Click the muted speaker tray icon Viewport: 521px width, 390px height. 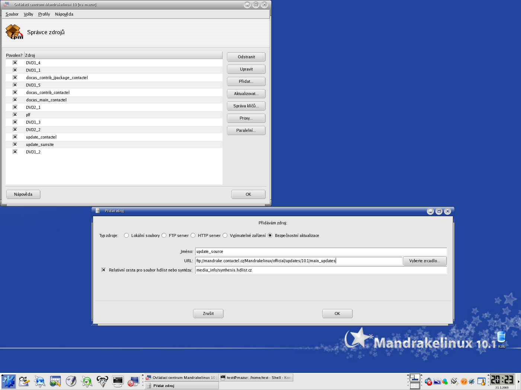[428, 381]
